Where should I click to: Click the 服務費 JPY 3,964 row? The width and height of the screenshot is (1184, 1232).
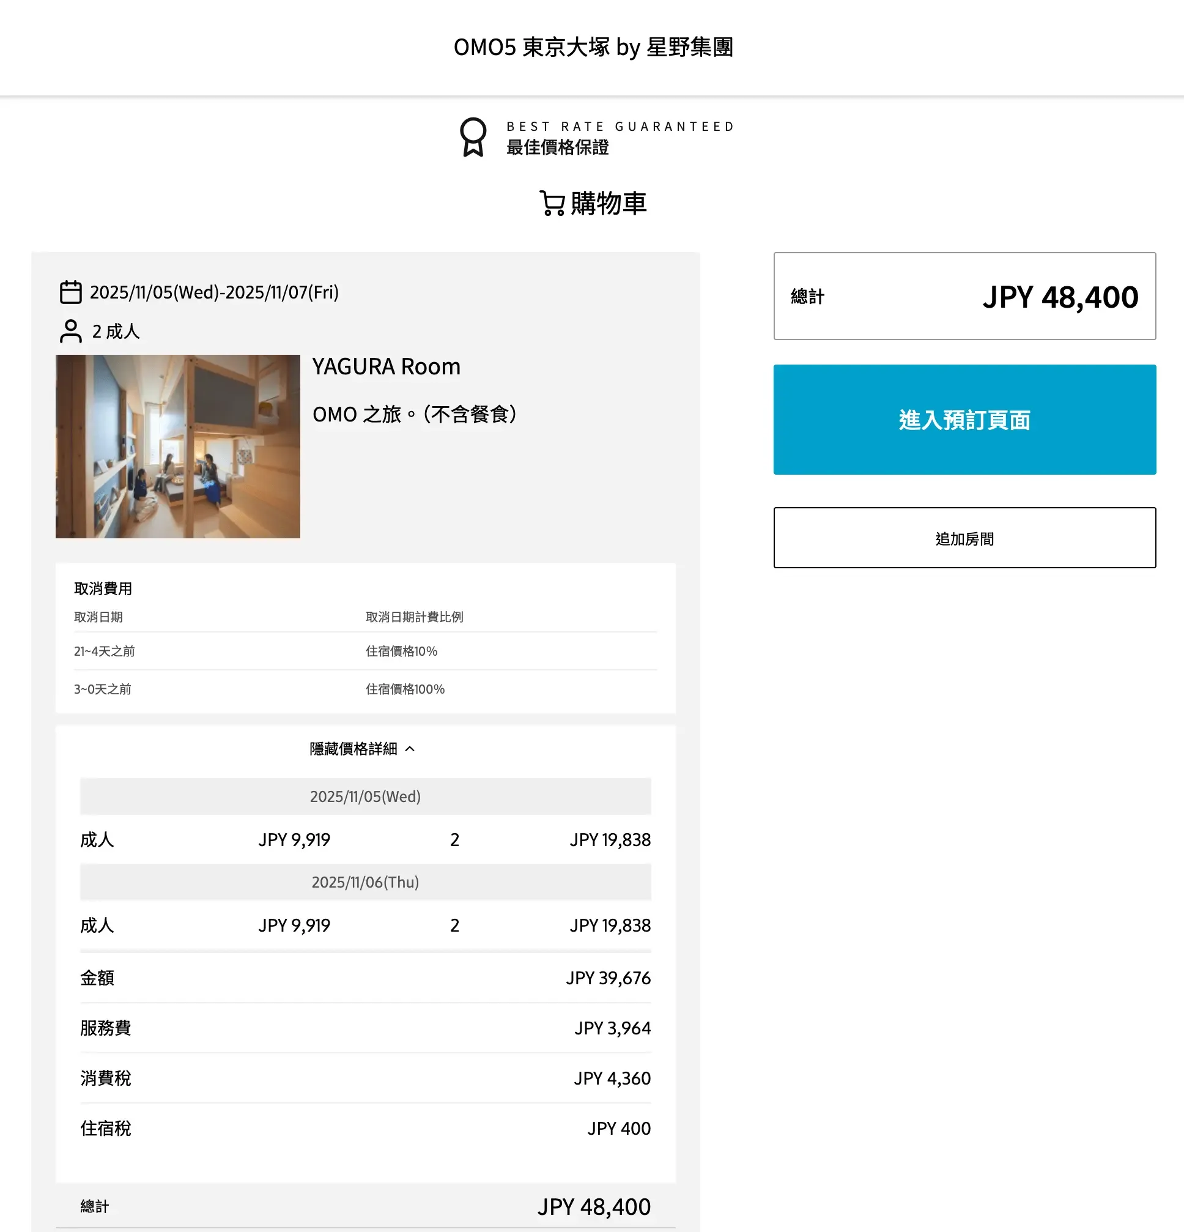click(x=365, y=1028)
